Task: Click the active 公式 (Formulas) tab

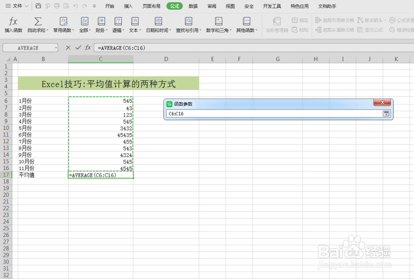Action: [175, 6]
